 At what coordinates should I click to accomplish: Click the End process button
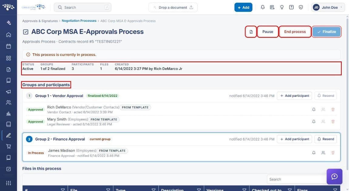pos(295,32)
